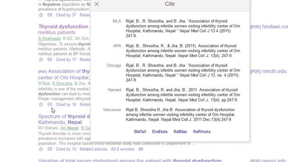The height and width of the screenshot is (162, 288).
Task: Select the Chicago citation text
Action: click(183, 73)
